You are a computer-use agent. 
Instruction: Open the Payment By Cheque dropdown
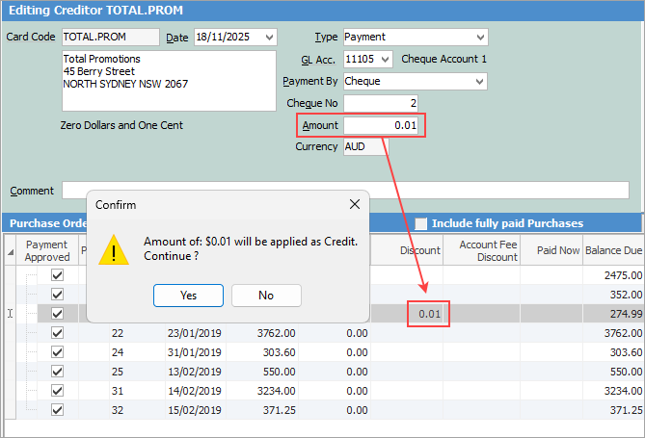pyautogui.click(x=479, y=82)
